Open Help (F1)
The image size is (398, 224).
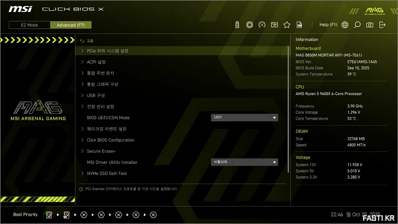(328, 25)
